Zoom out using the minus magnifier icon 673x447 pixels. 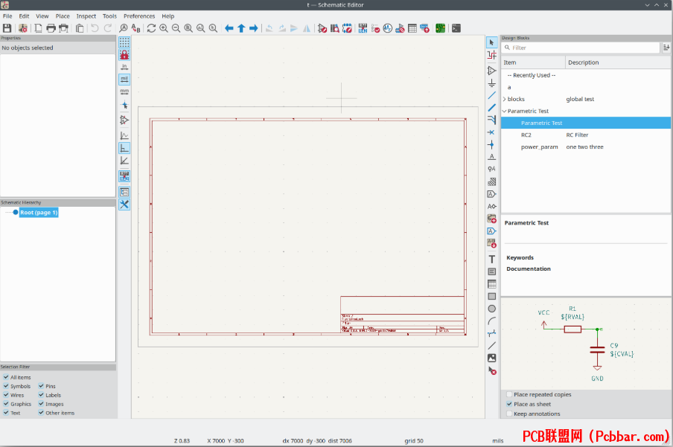176,28
